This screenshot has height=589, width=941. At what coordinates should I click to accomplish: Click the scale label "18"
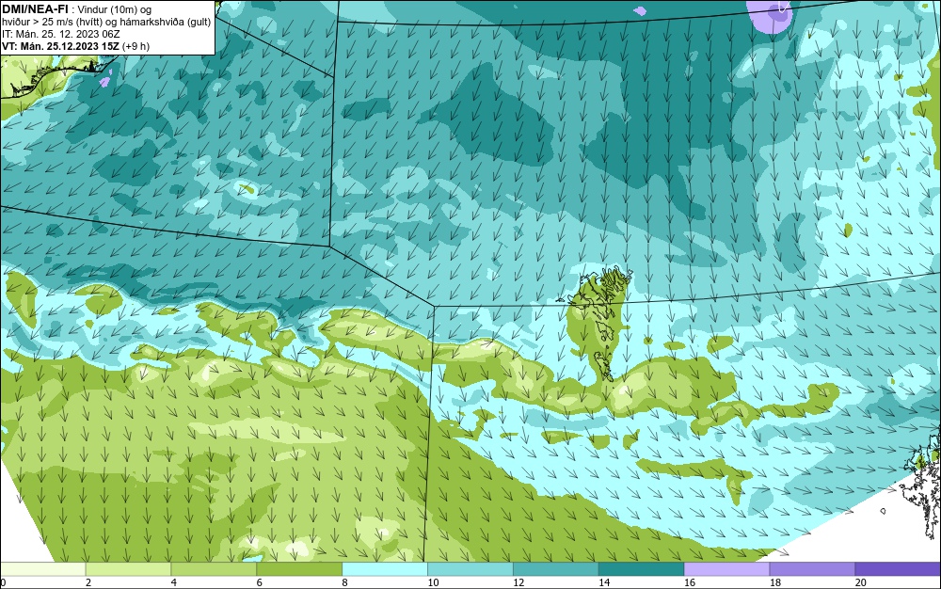(774, 582)
